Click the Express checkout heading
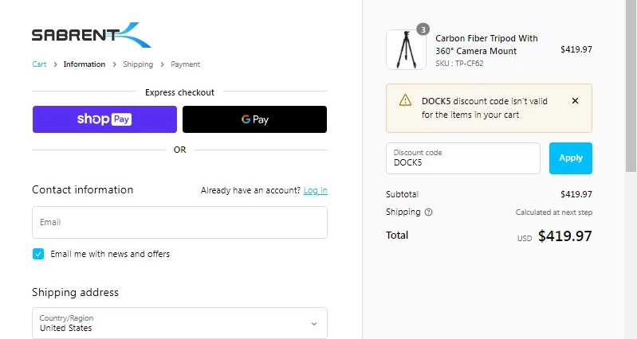The height and width of the screenshot is (339, 637). (x=179, y=92)
